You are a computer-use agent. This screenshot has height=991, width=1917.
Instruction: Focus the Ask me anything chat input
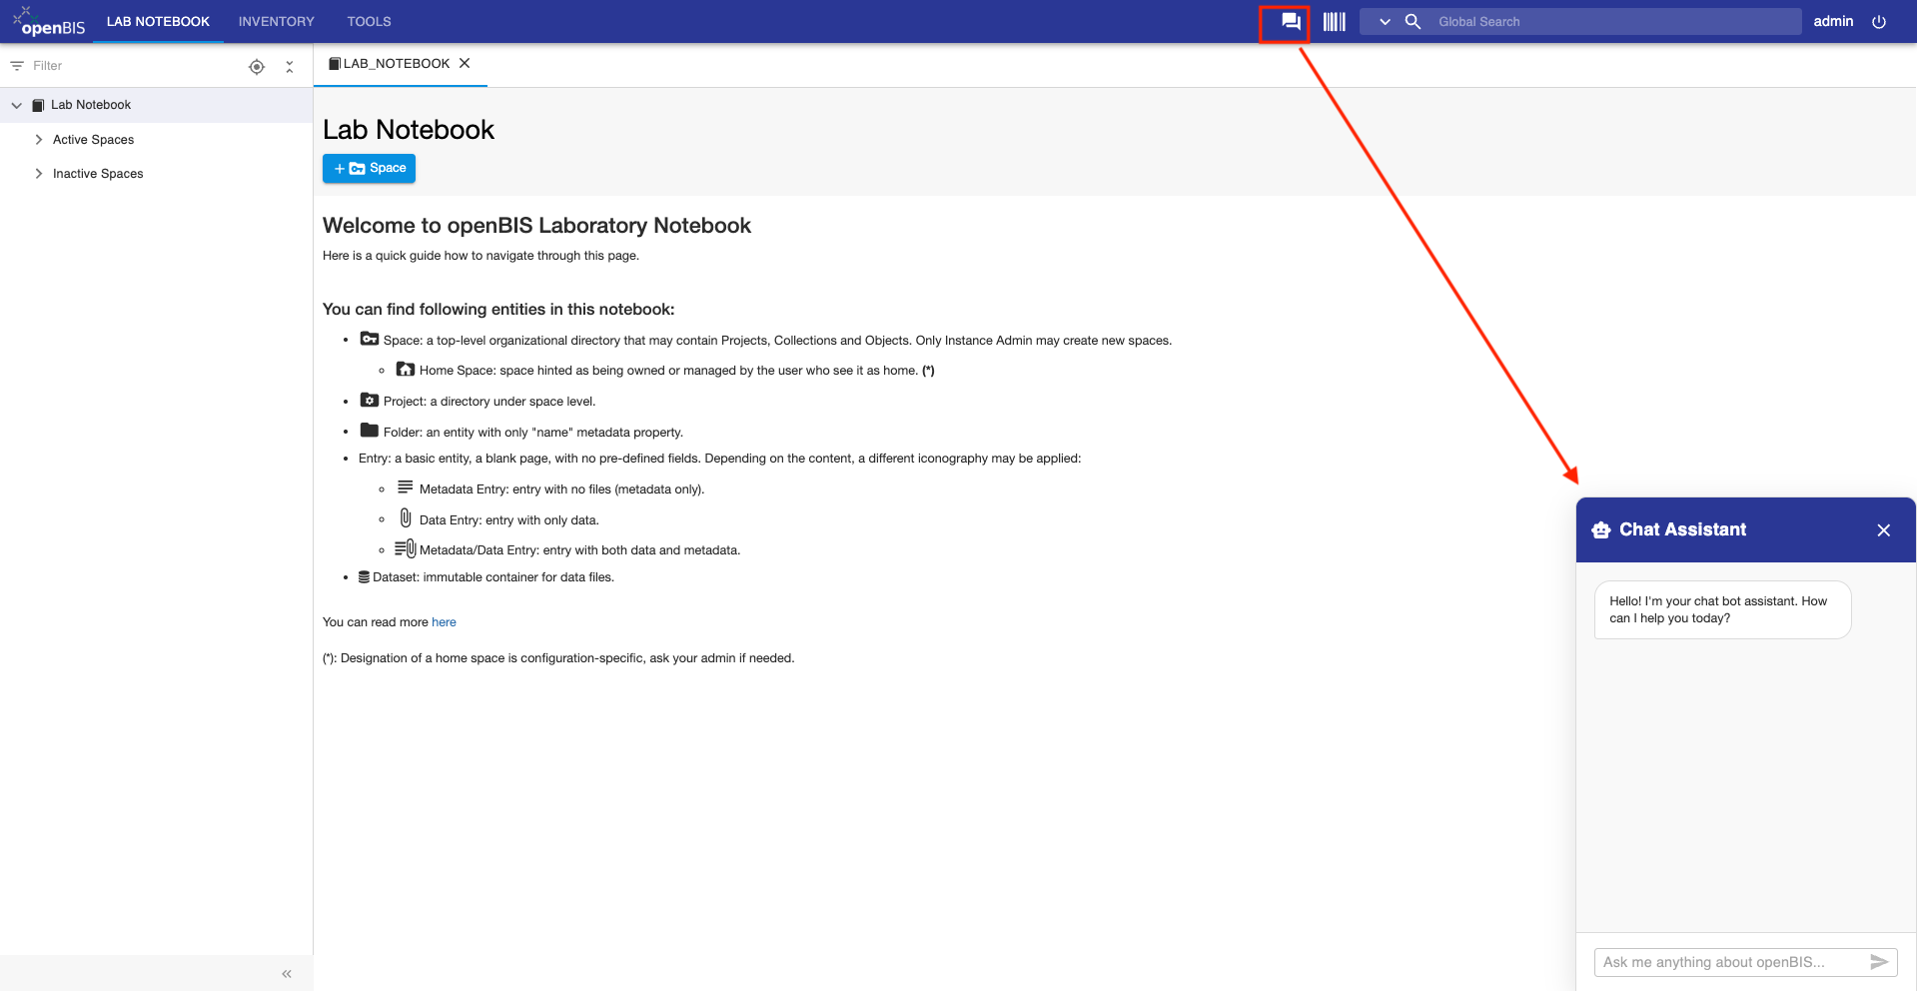pyautogui.click(x=1730, y=962)
